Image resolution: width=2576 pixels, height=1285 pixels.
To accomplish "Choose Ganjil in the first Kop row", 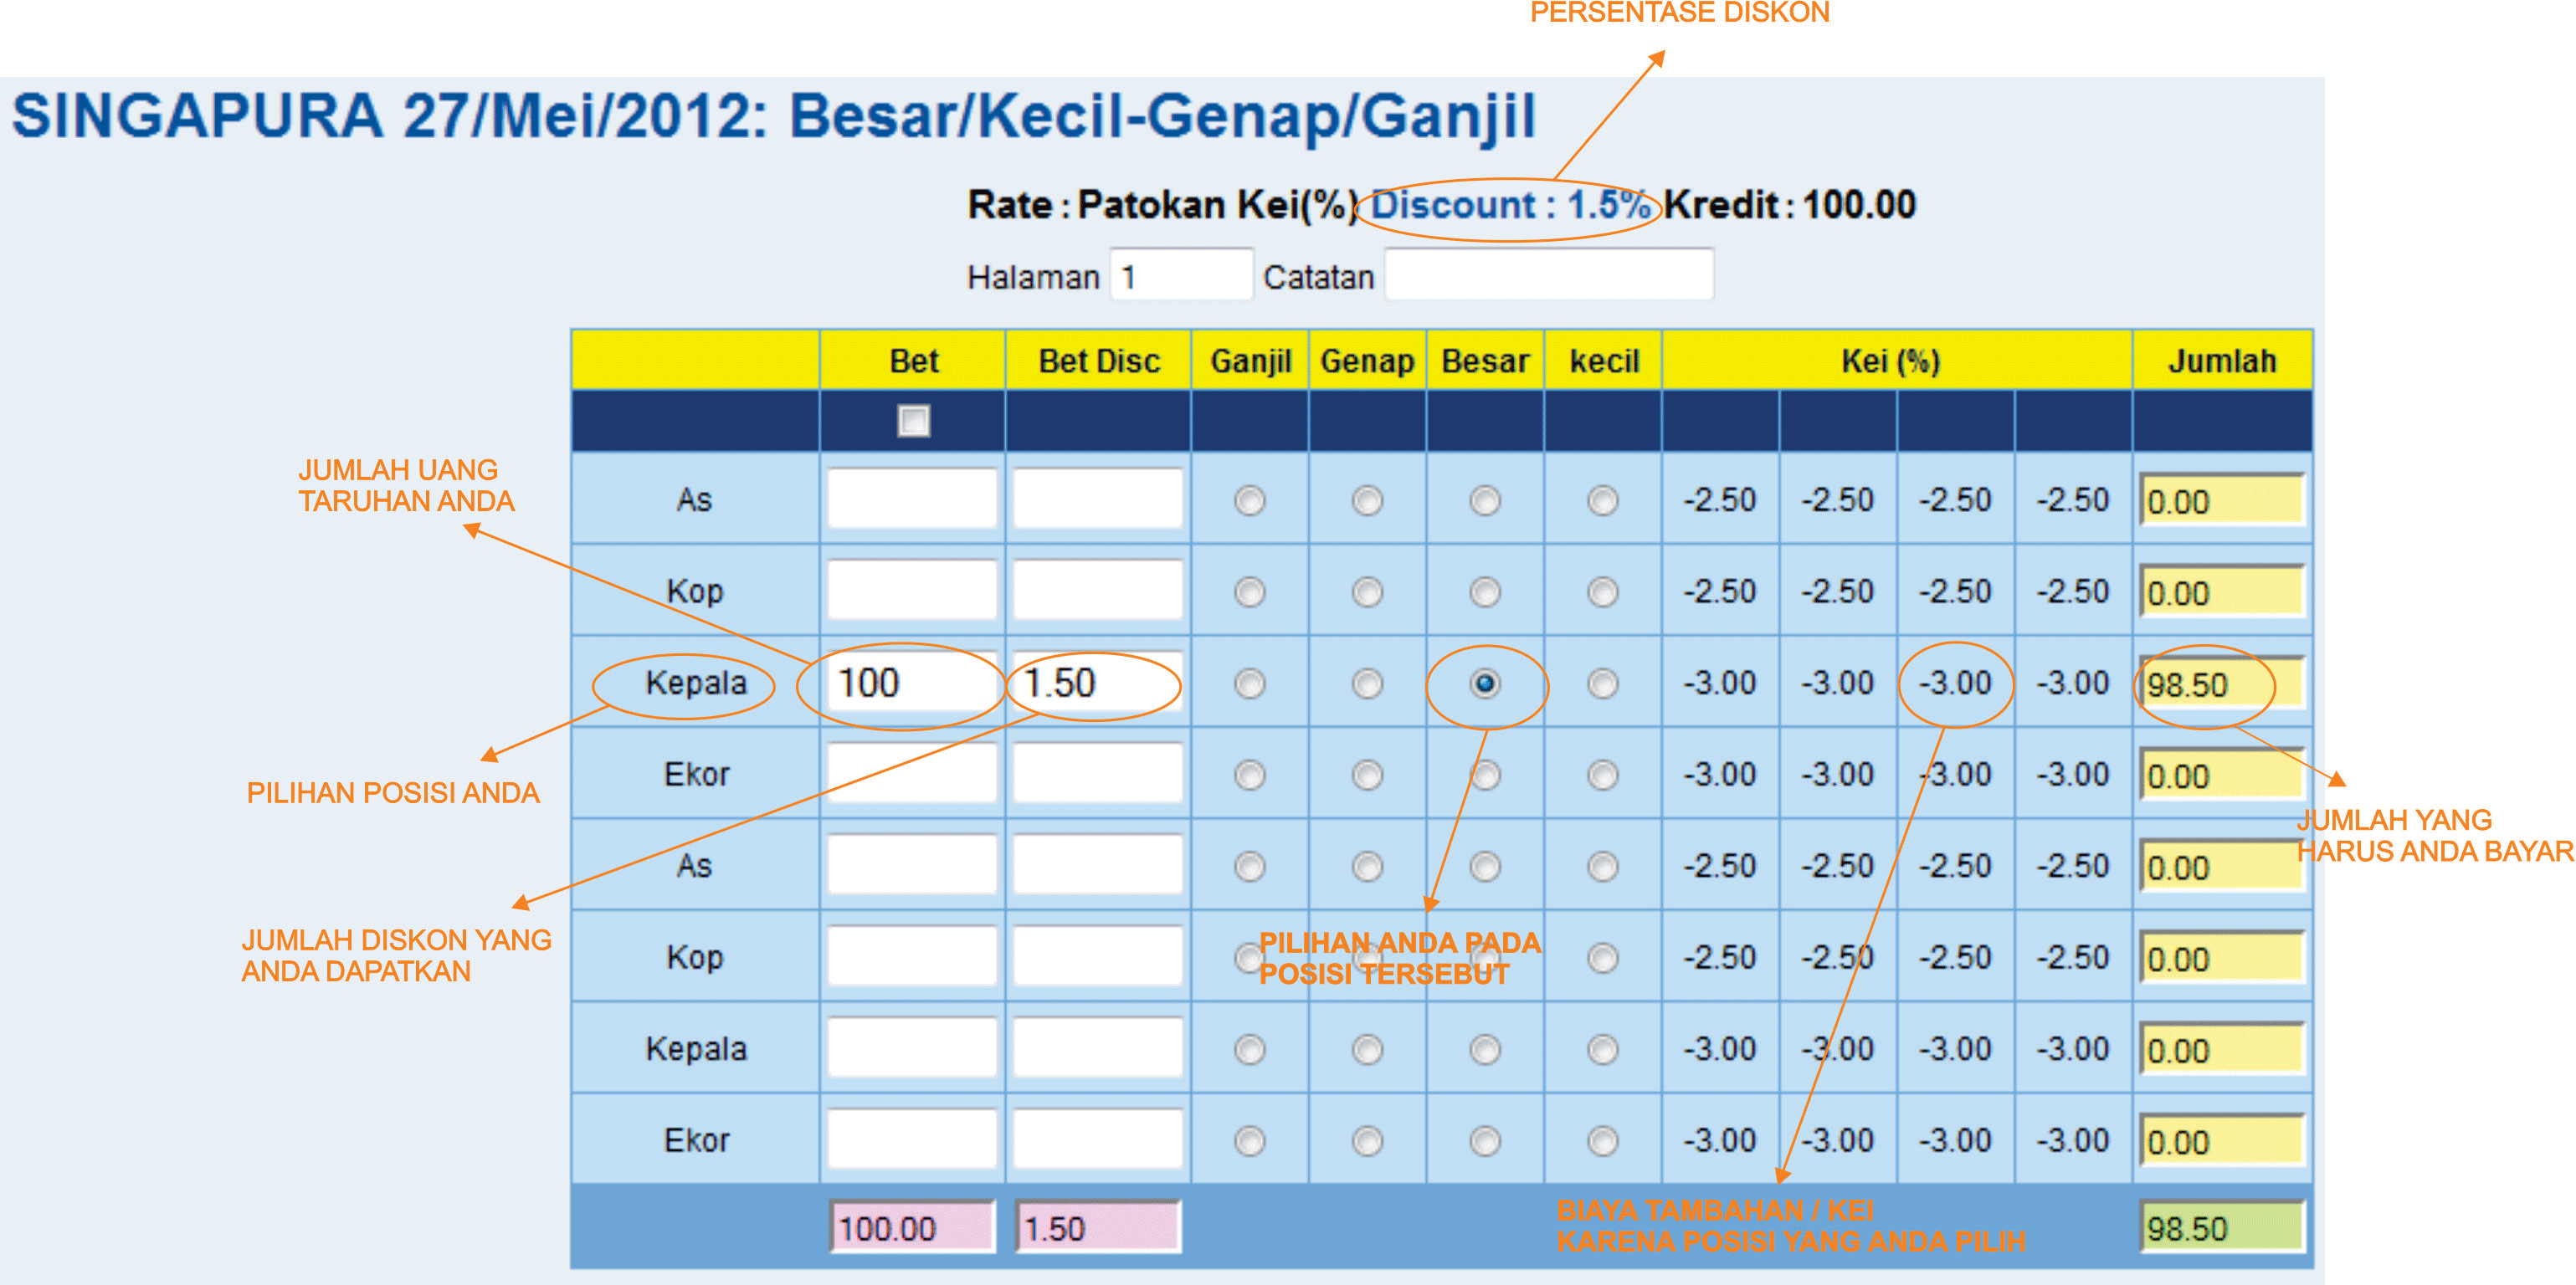I will 1249,592.
